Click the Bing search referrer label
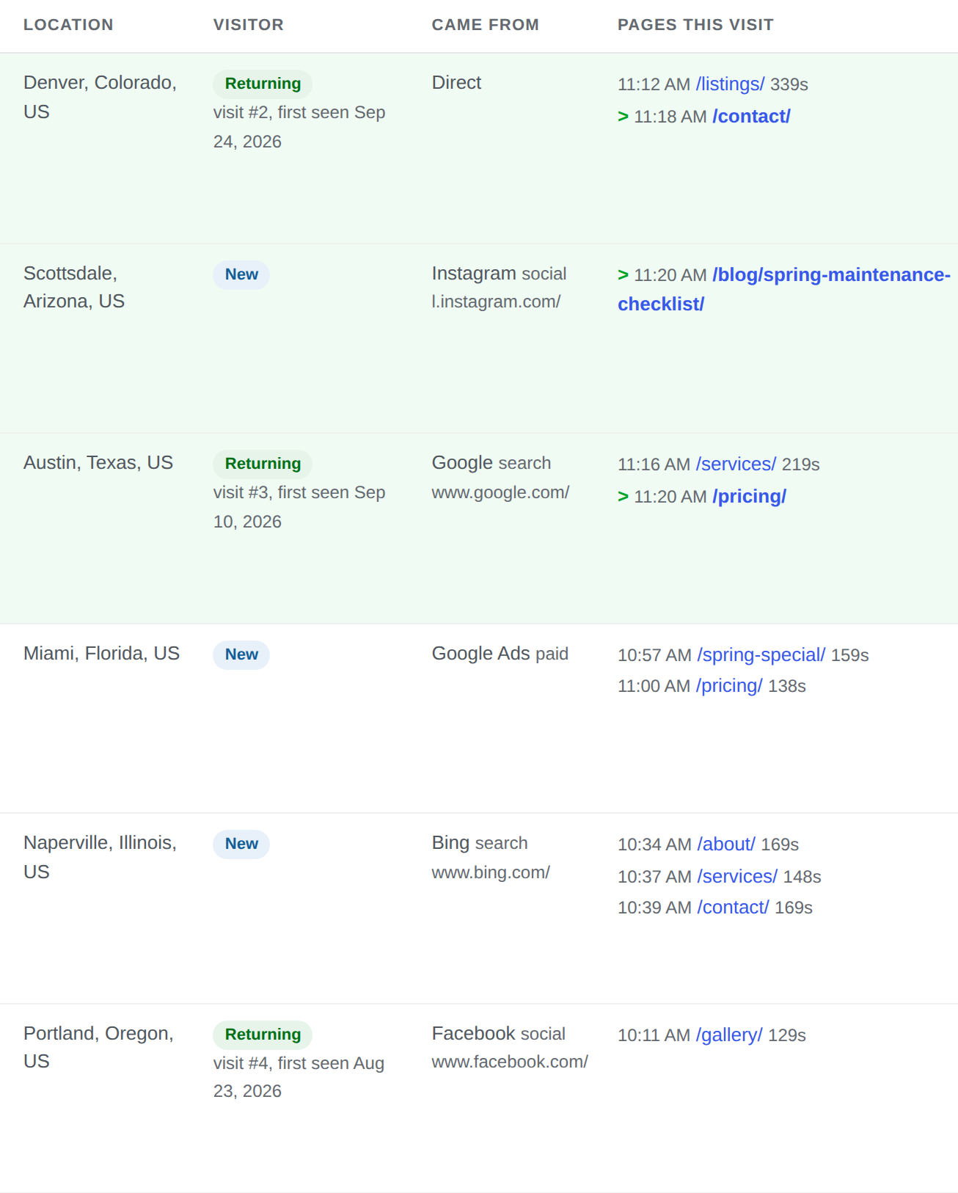This screenshot has height=1193, width=958. point(480,843)
